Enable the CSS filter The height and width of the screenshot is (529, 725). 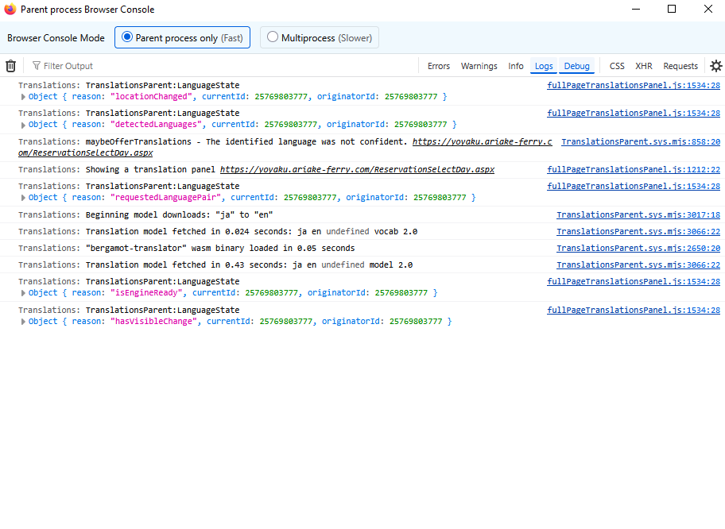[x=617, y=66]
